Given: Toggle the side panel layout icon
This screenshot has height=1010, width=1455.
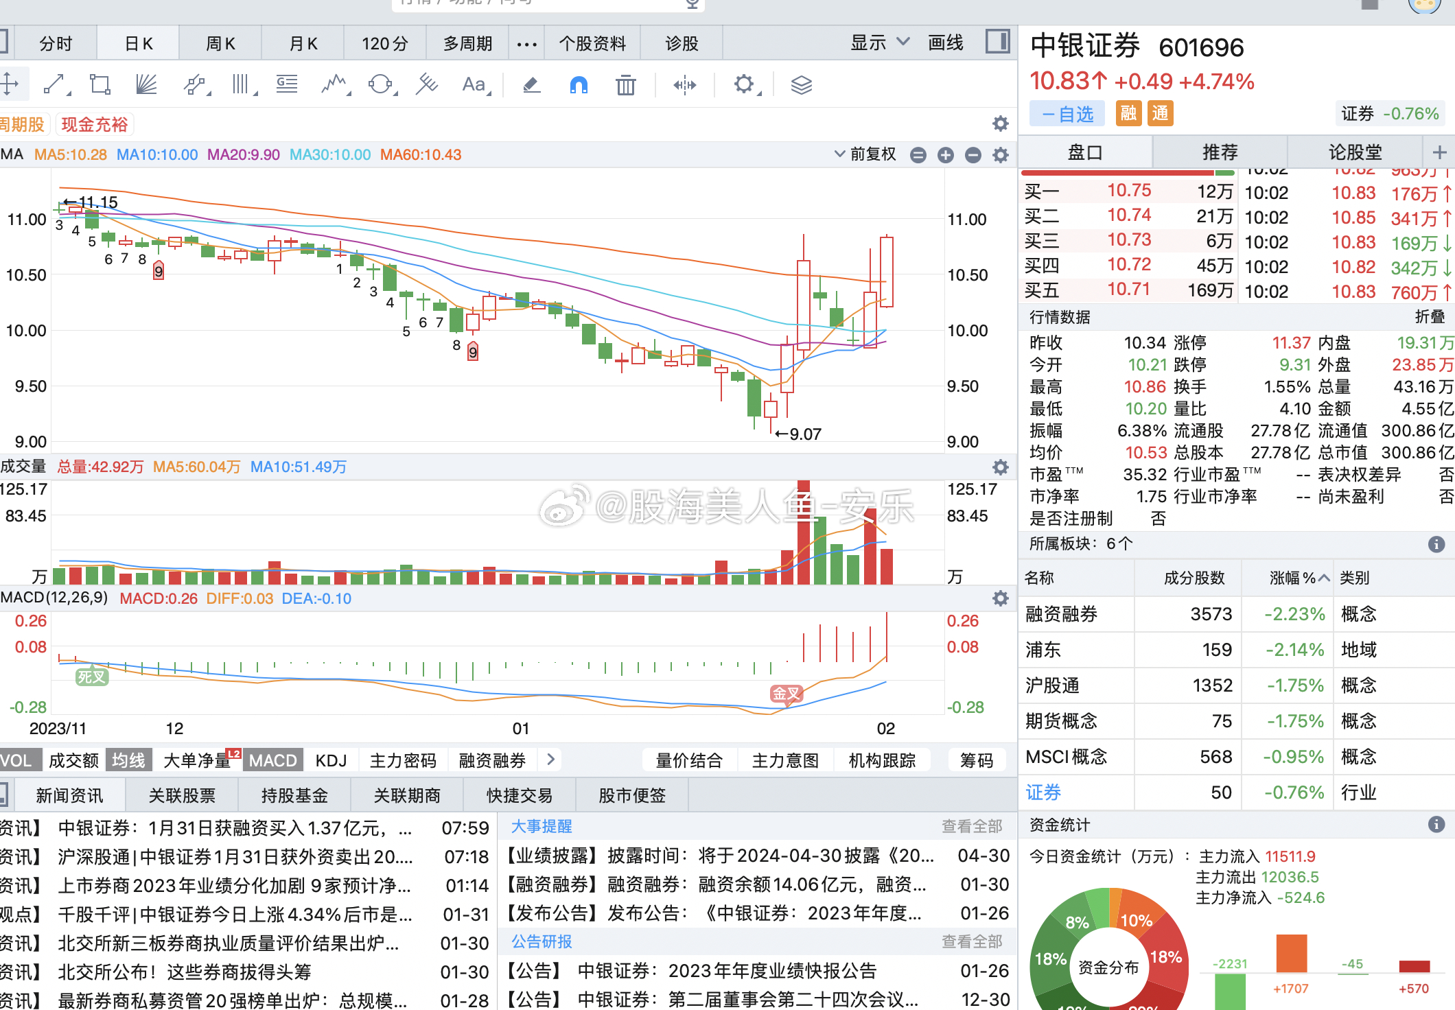Looking at the screenshot, I should [998, 42].
